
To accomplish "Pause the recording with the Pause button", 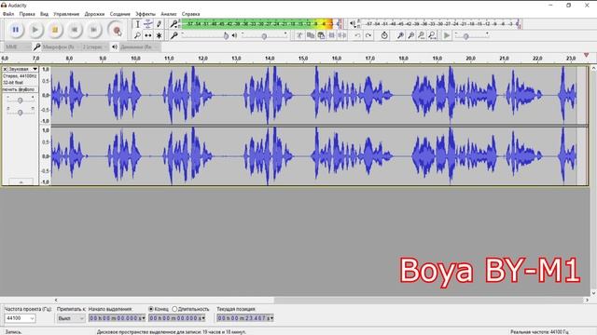I will pos(16,30).
